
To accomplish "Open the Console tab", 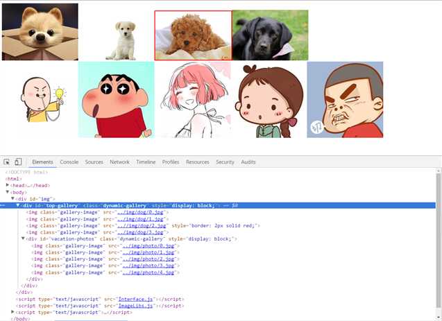I will tap(69, 162).
